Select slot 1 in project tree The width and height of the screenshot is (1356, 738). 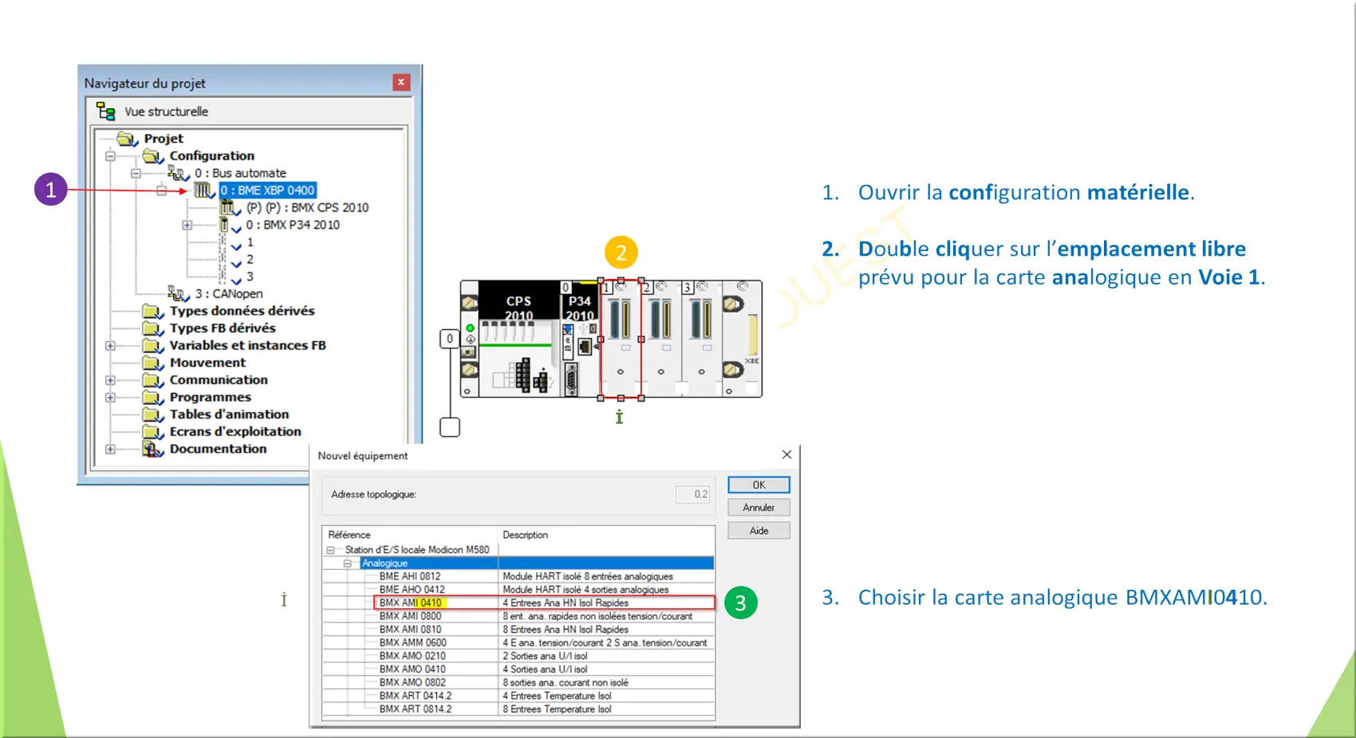click(x=250, y=242)
